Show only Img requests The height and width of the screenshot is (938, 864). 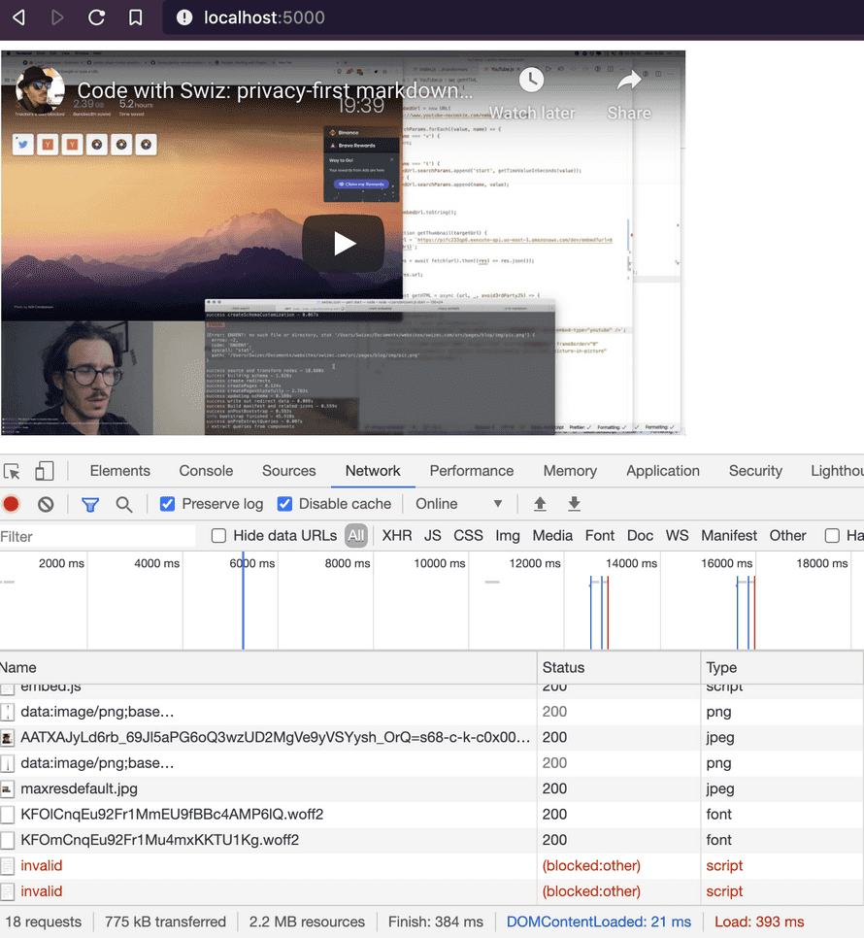[507, 535]
